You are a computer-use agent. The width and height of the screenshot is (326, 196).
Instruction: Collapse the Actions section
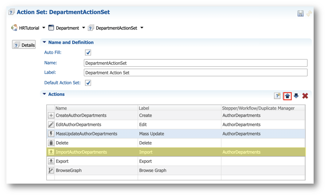pyautogui.click(x=44, y=94)
